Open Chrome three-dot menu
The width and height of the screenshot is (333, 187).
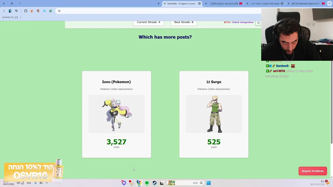4,11
